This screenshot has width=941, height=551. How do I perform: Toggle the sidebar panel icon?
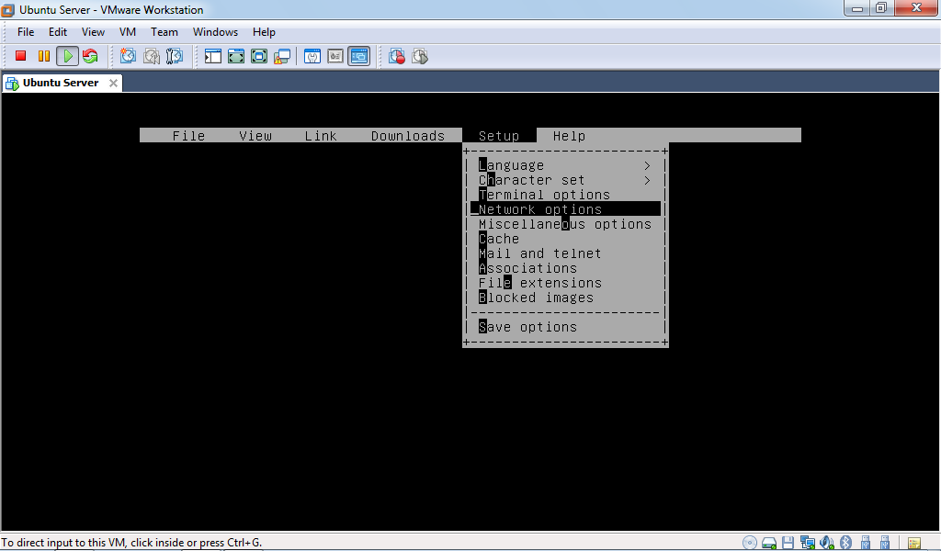pos(213,56)
